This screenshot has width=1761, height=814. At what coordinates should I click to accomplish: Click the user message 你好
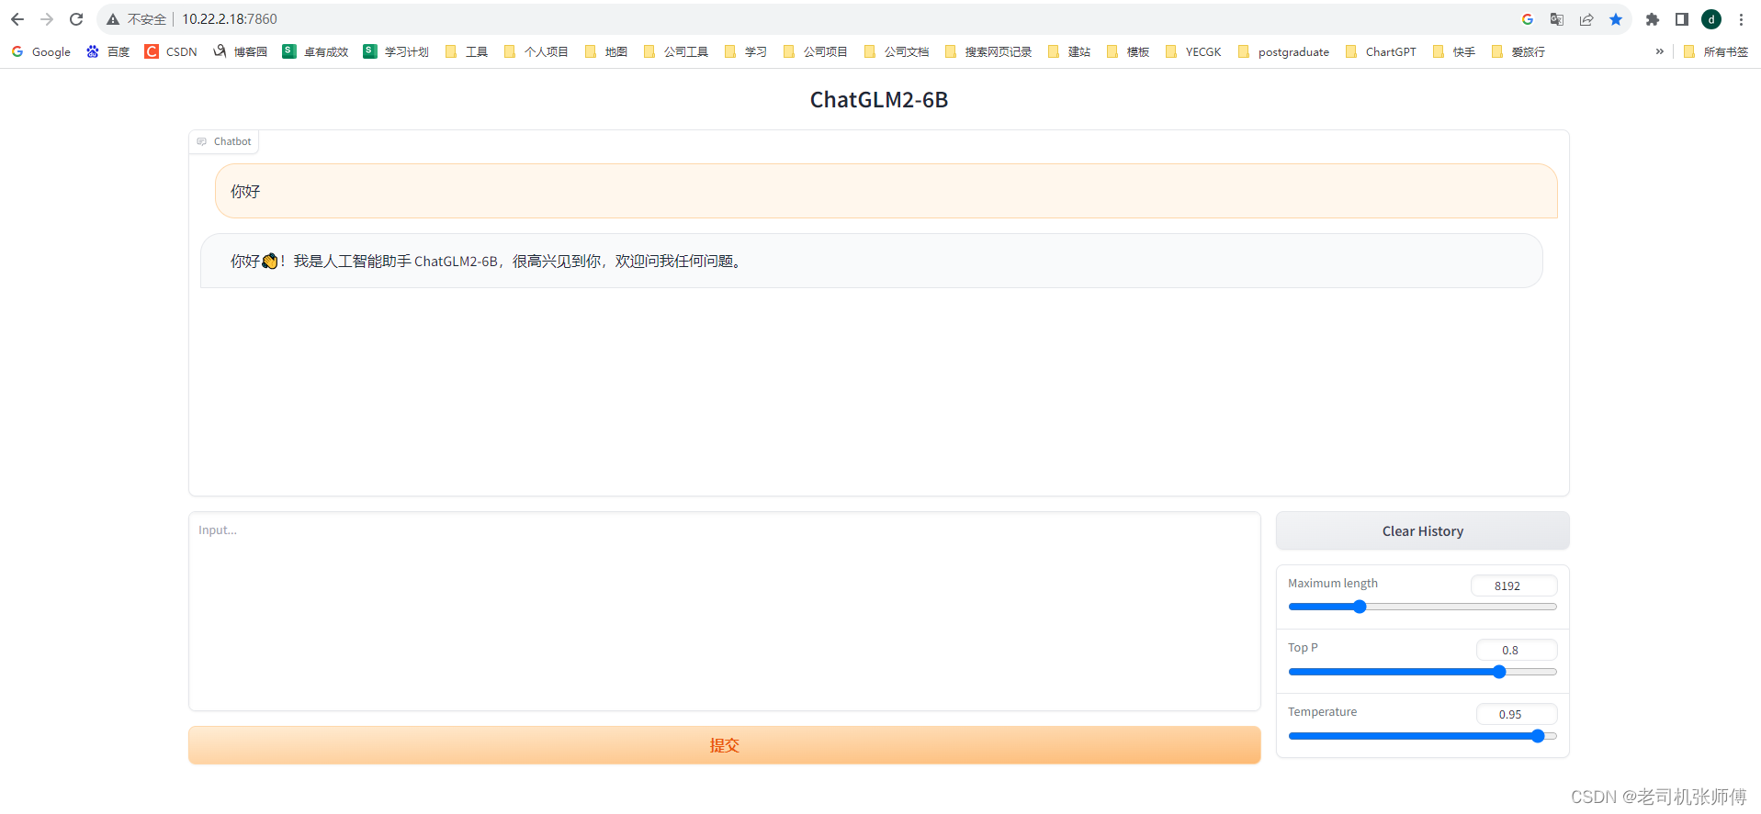[886, 191]
